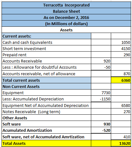Select the Equipment label cell
132x147 pixels.
(x=46, y=93)
